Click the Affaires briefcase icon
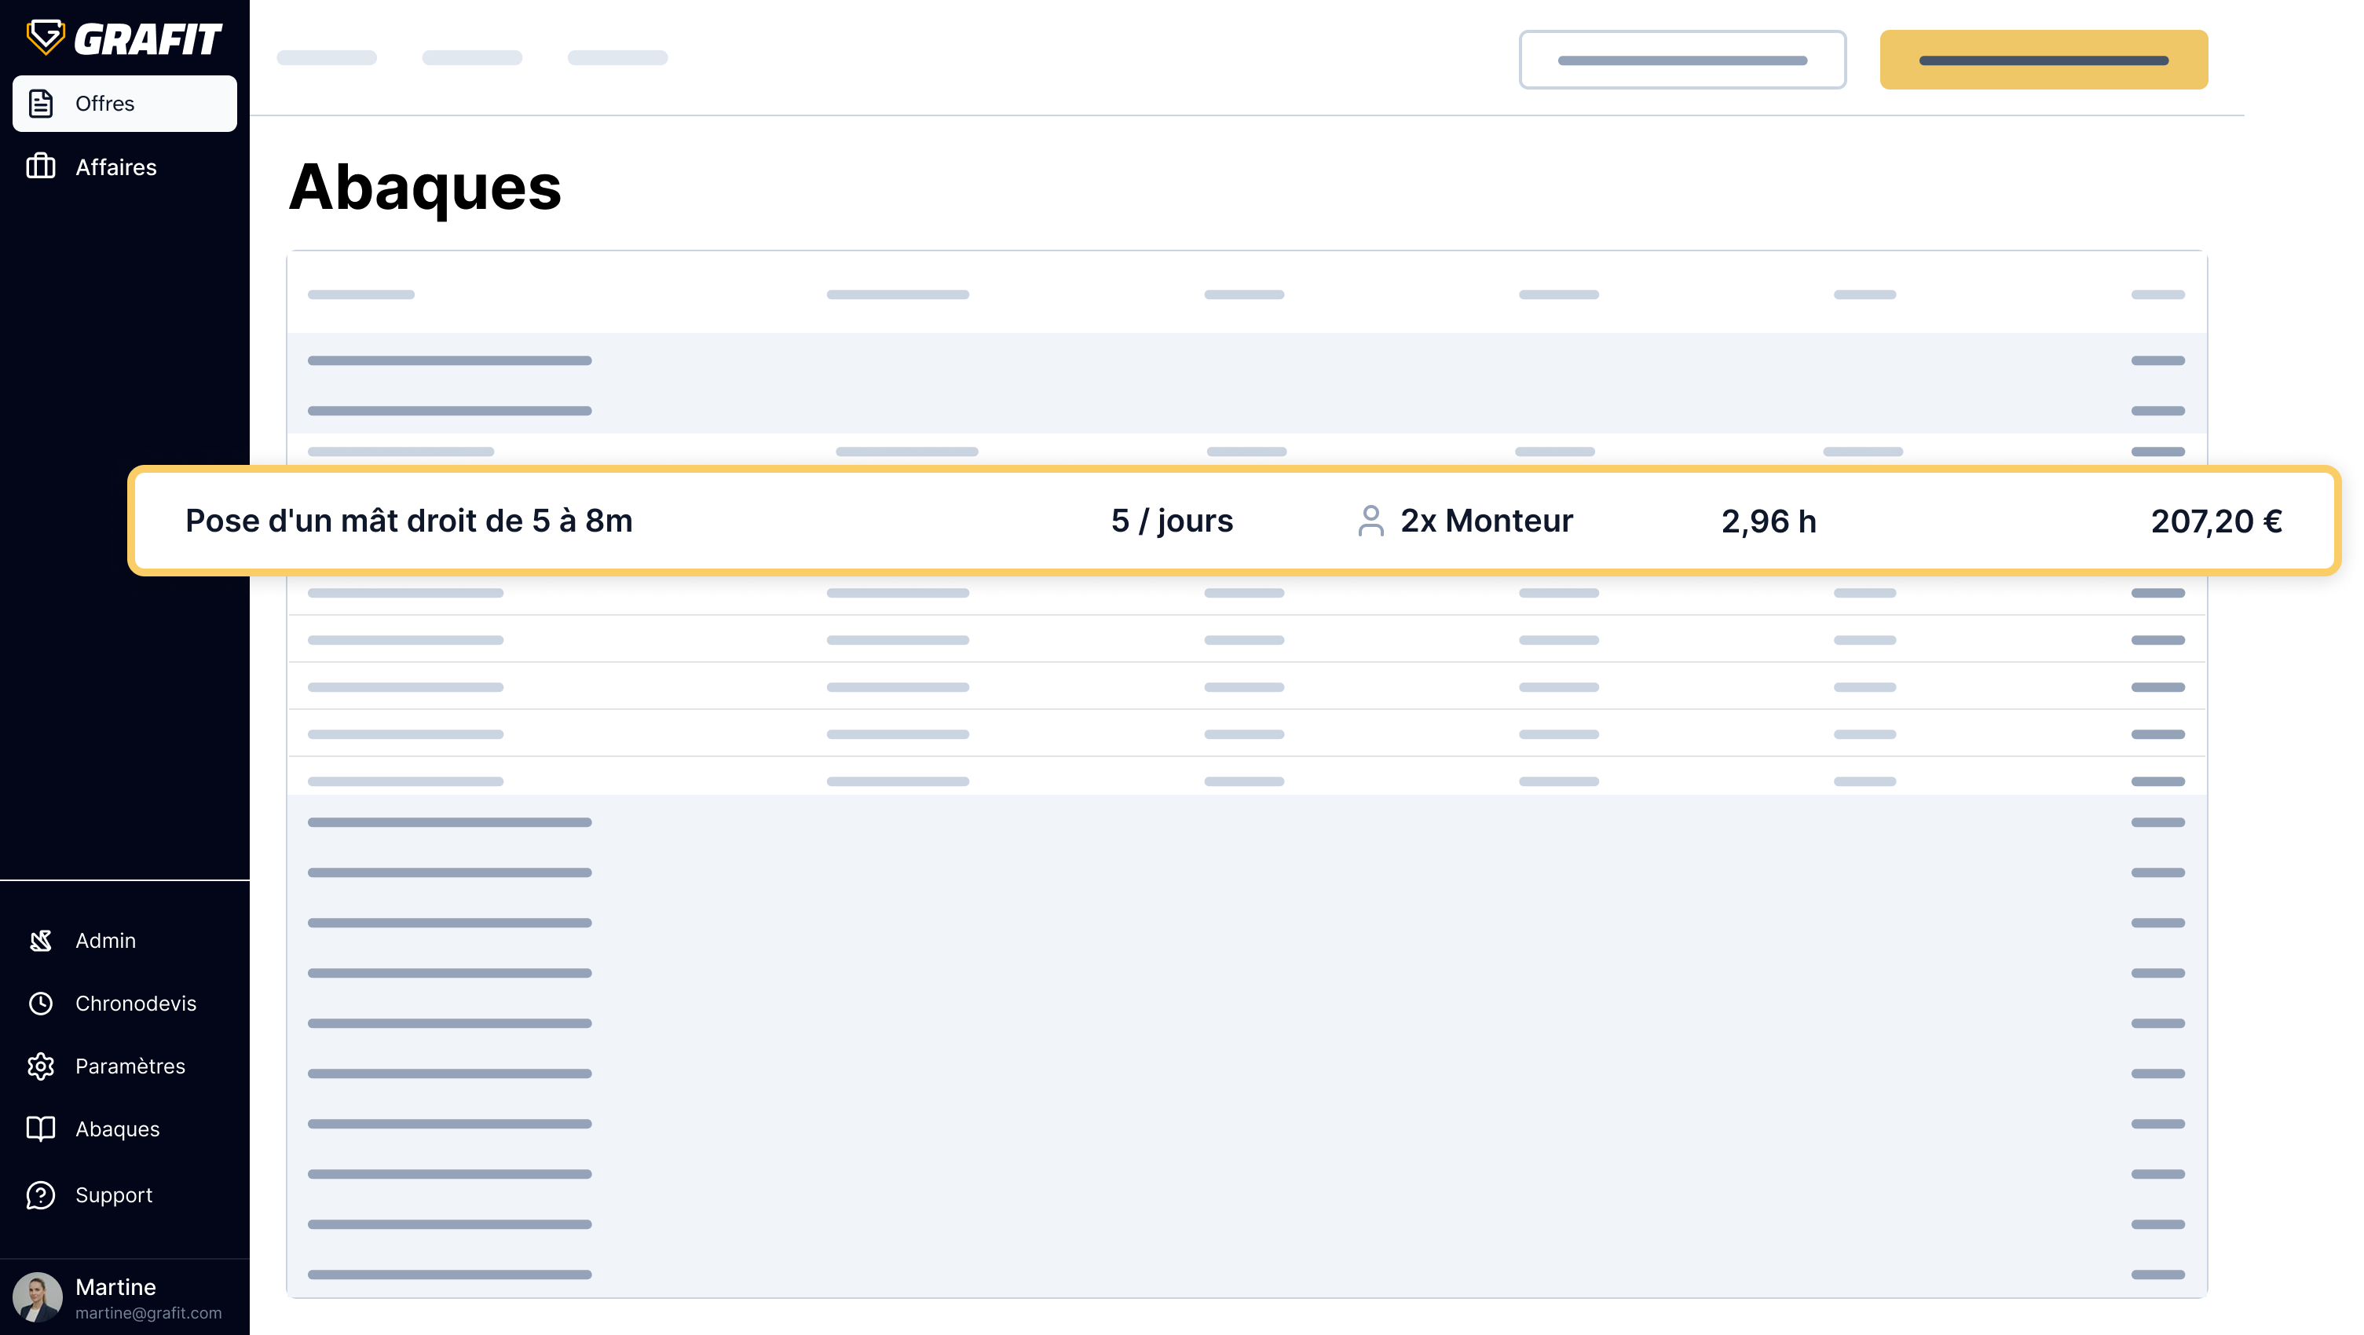2364x1335 pixels. tap(42, 167)
